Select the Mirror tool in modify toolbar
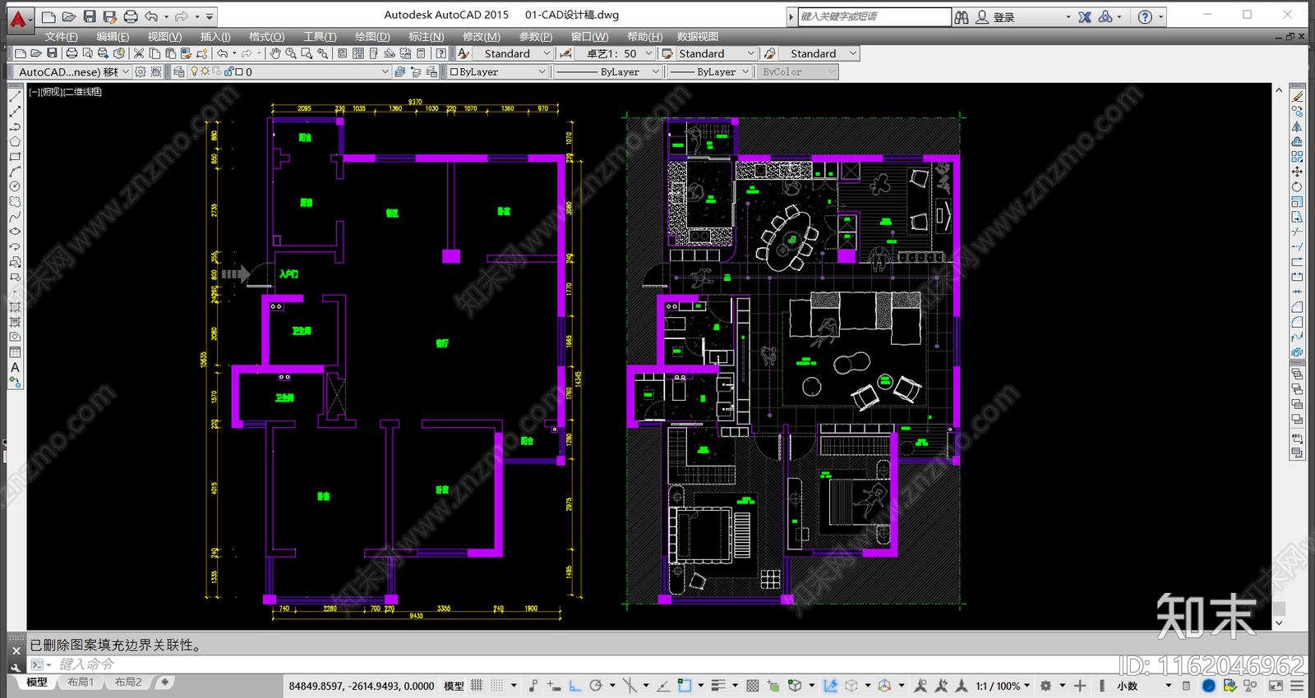Viewport: 1315px width, 698px height. pos(1298,126)
